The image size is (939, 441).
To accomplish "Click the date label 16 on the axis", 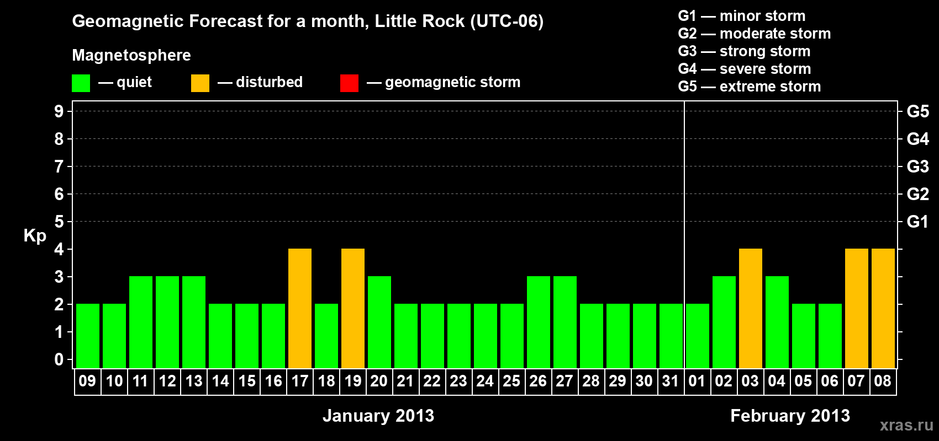I will (x=273, y=381).
